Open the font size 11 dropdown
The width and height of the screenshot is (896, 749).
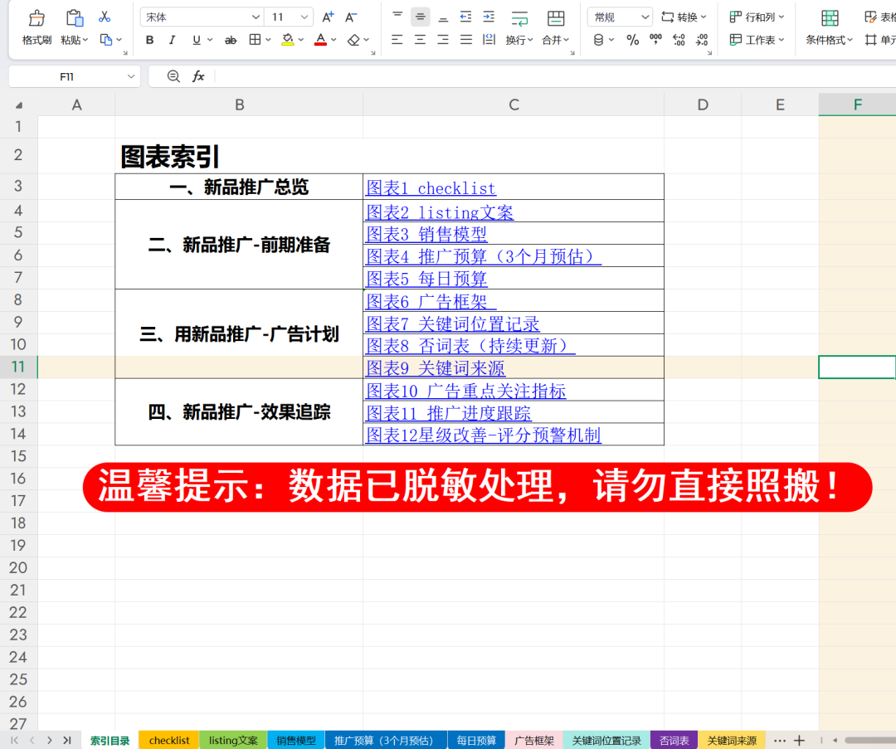304,17
